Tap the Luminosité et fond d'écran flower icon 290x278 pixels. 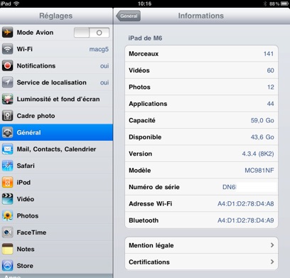(7, 99)
